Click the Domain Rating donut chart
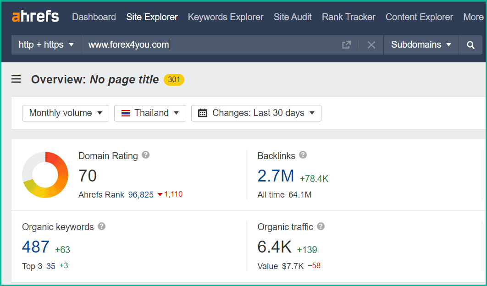This screenshot has height=286, width=487. (x=45, y=175)
